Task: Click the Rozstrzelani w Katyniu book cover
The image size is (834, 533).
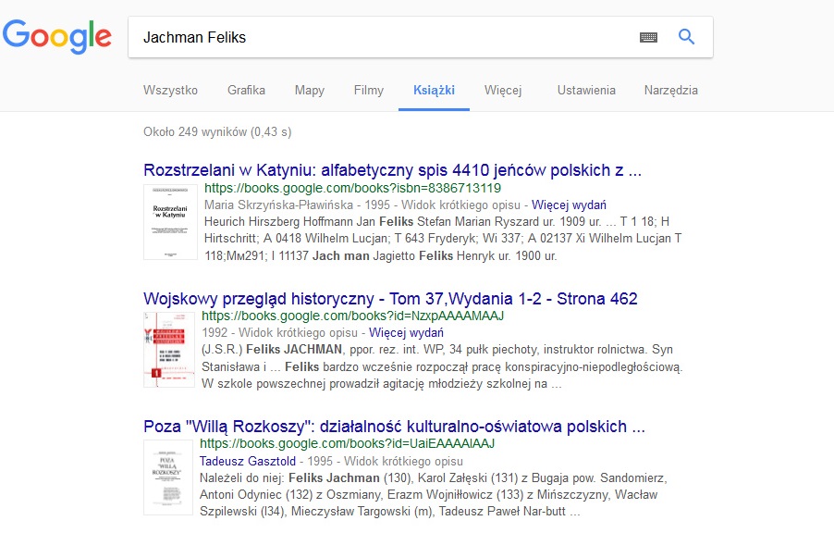Action: (x=169, y=222)
